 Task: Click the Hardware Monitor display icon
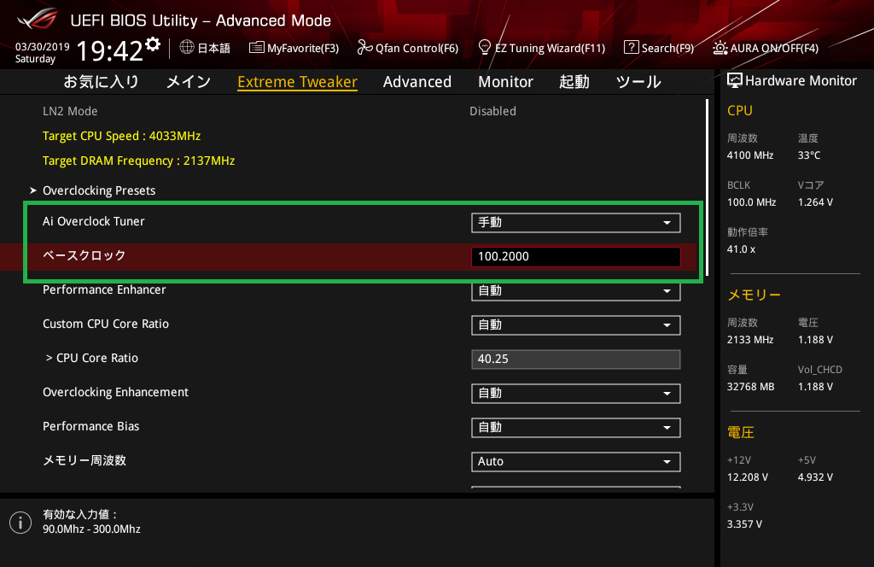click(x=734, y=80)
